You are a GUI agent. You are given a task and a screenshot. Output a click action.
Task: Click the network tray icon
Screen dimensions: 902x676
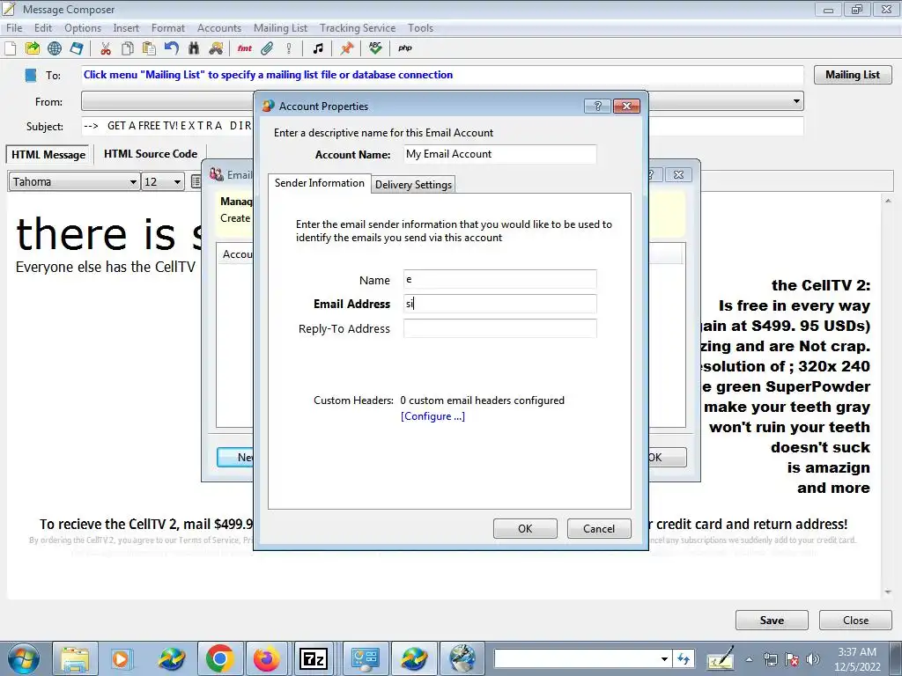(x=770, y=659)
